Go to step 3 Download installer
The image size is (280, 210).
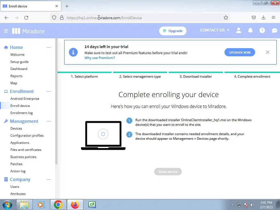[196, 77]
